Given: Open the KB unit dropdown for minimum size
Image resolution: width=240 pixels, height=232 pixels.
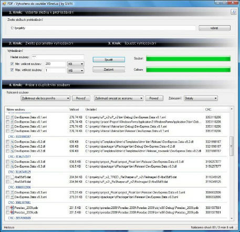Looking at the screenshot, I should click(76, 64).
